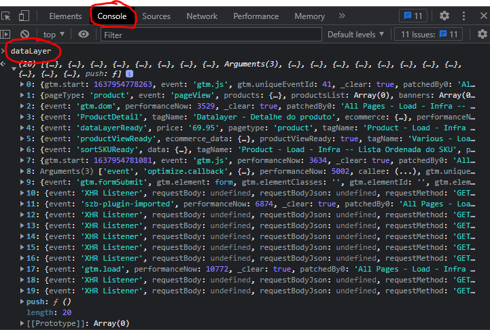The width and height of the screenshot is (490, 330).
Task: Open the Elements tab
Action: tap(65, 16)
